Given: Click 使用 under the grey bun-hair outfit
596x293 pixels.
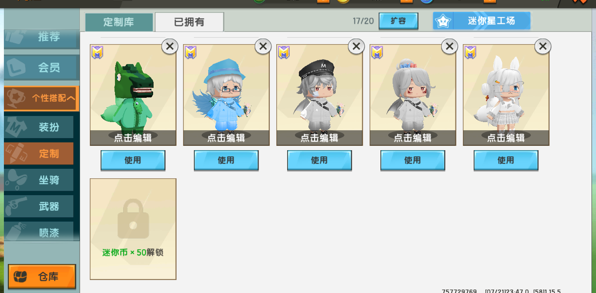Looking at the screenshot, I should [x=413, y=160].
